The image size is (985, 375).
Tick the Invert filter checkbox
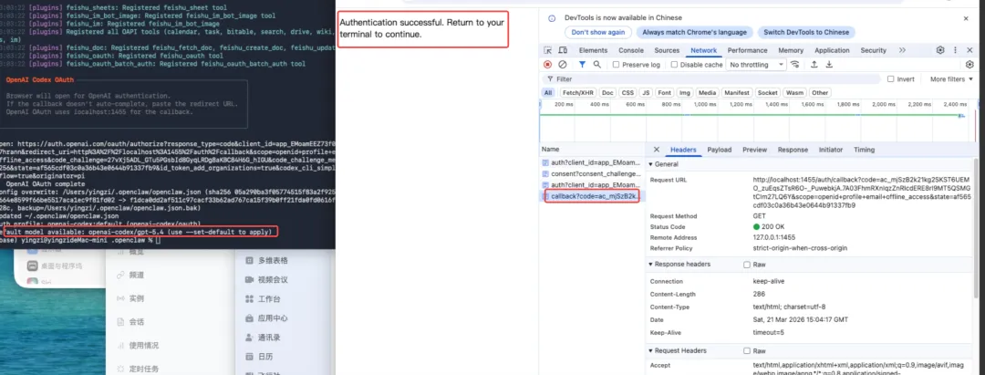point(891,79)
